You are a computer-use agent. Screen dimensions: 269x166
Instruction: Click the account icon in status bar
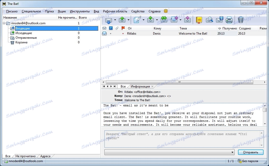(x=6, y=161)
